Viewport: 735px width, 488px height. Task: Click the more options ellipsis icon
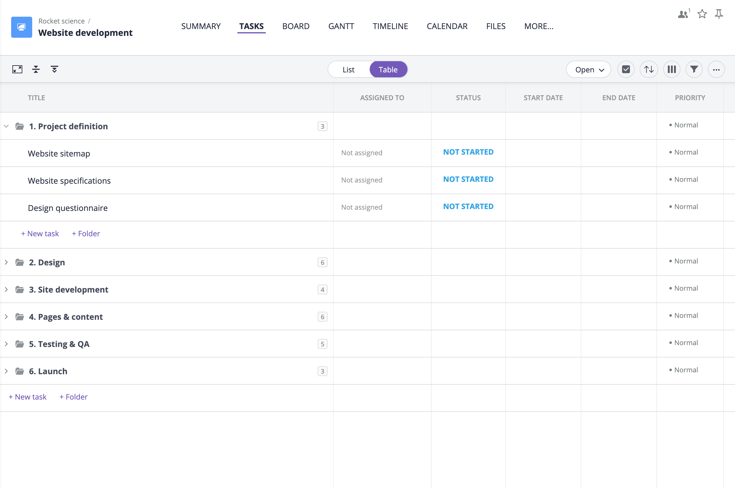[716, 69]
